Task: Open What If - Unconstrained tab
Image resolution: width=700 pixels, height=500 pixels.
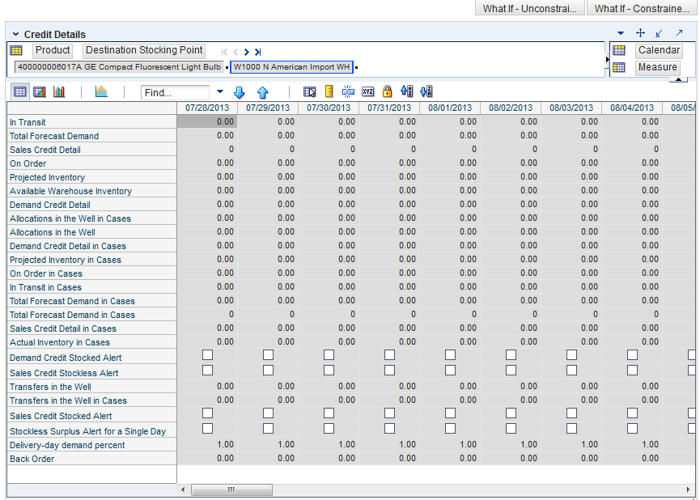Action: (529, 8)
